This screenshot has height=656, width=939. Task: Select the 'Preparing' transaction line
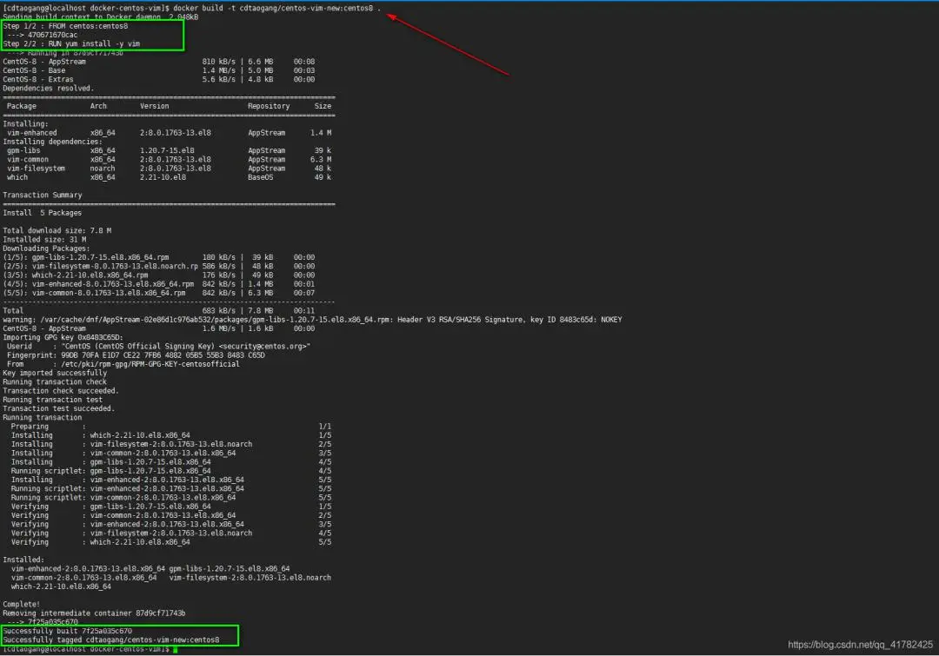[x=171, y=427]
